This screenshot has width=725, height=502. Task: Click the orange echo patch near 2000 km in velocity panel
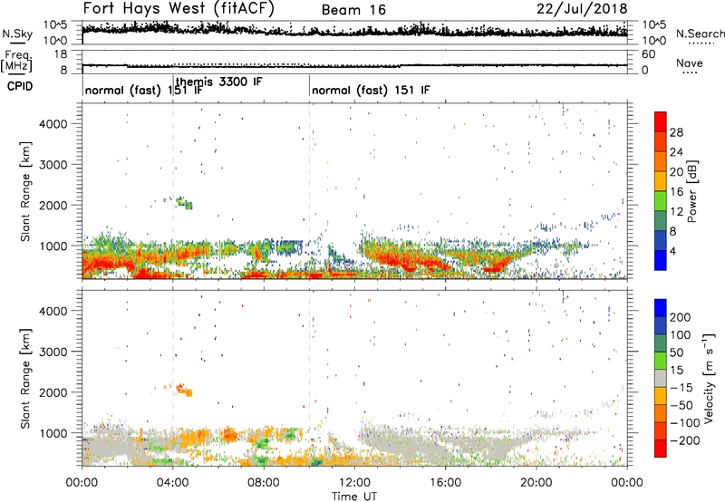[x=184, y=390]
